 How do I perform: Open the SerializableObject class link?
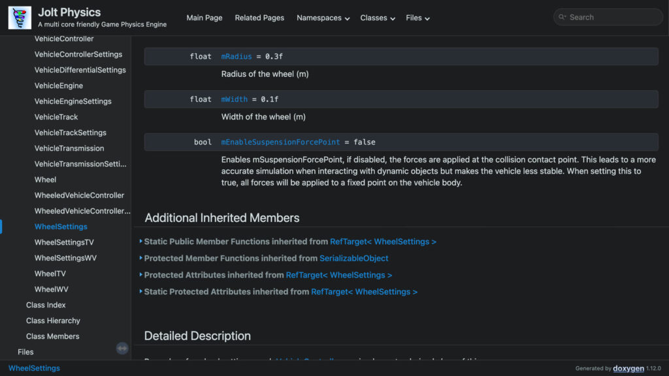(x=353, y=258)
